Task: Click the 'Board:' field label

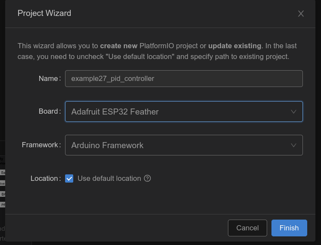Action: (x=49, y=111)
